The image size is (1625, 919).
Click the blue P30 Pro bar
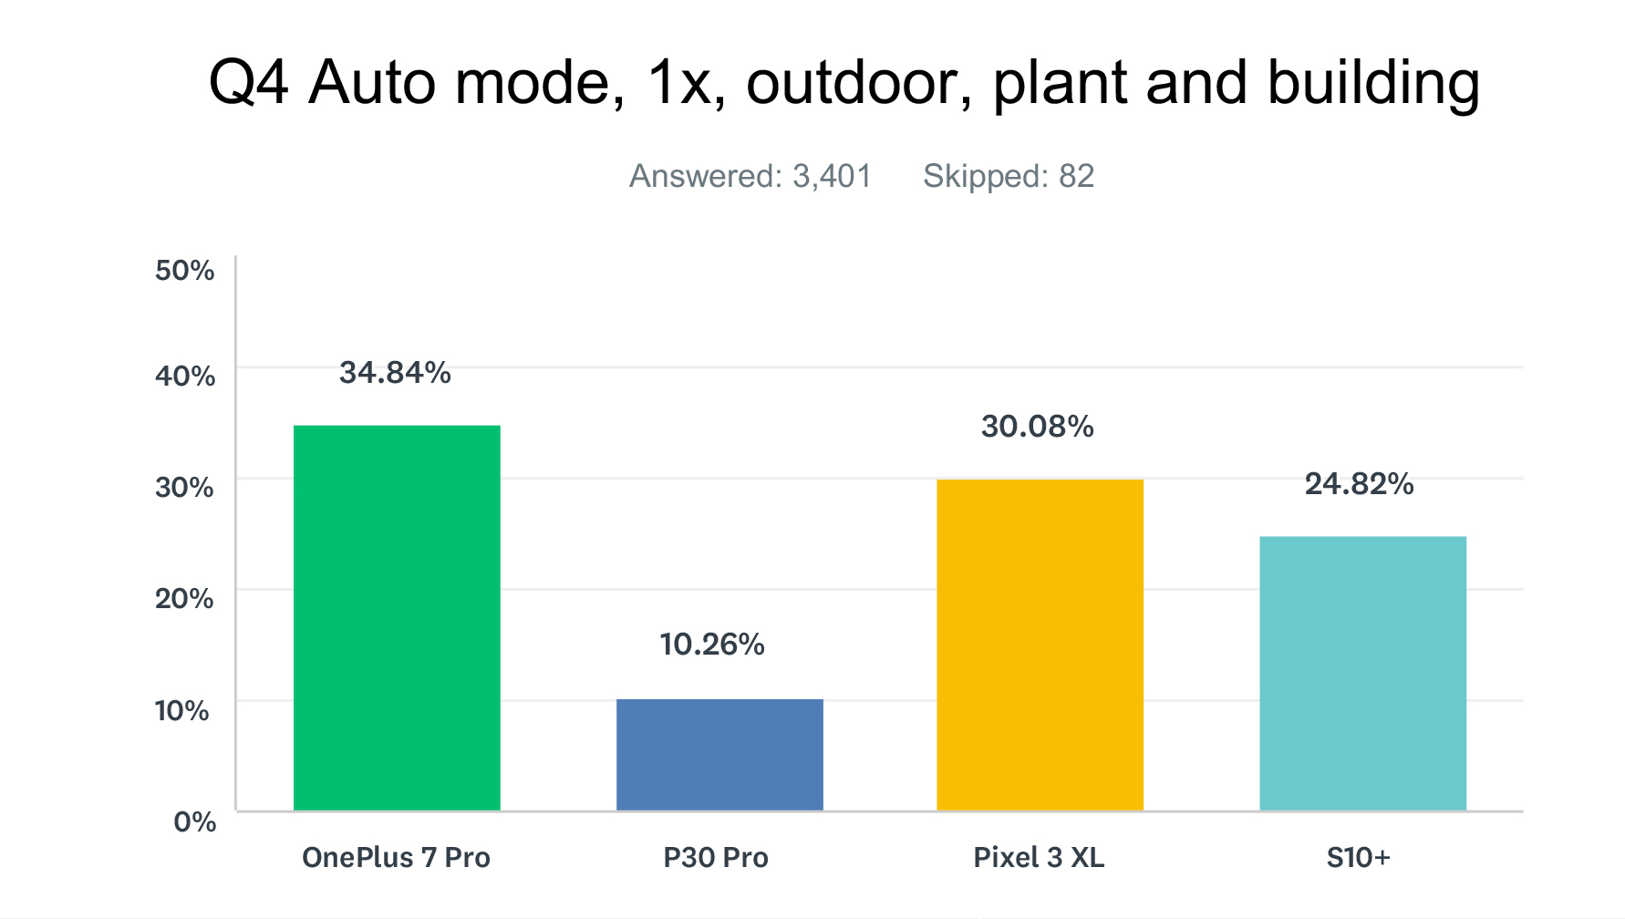pyautogui.click(x=719, y=755)
